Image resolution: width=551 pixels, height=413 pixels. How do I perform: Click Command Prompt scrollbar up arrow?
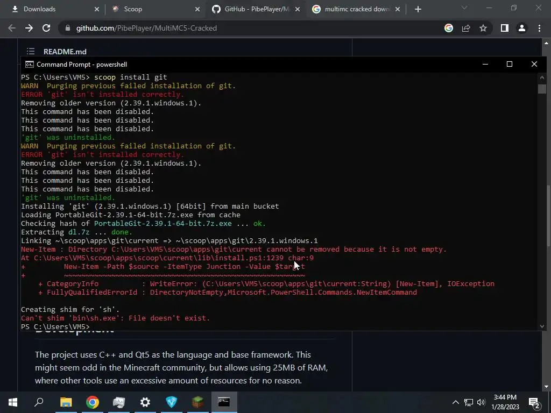pos(542,77)
